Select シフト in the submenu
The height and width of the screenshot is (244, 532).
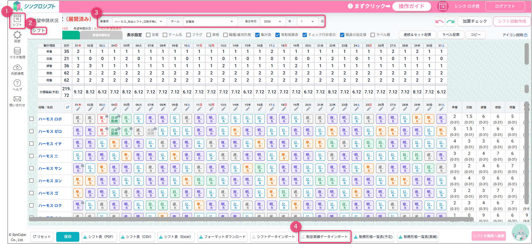[39, 30]
